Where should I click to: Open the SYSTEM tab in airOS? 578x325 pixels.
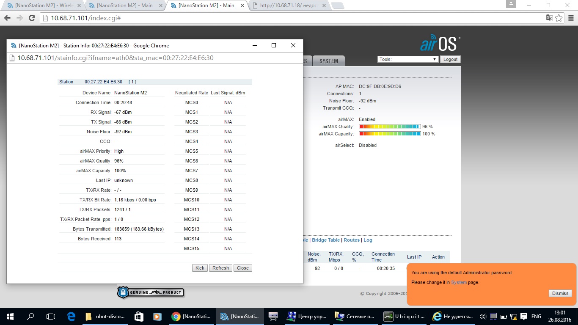(x=329, y=61)
